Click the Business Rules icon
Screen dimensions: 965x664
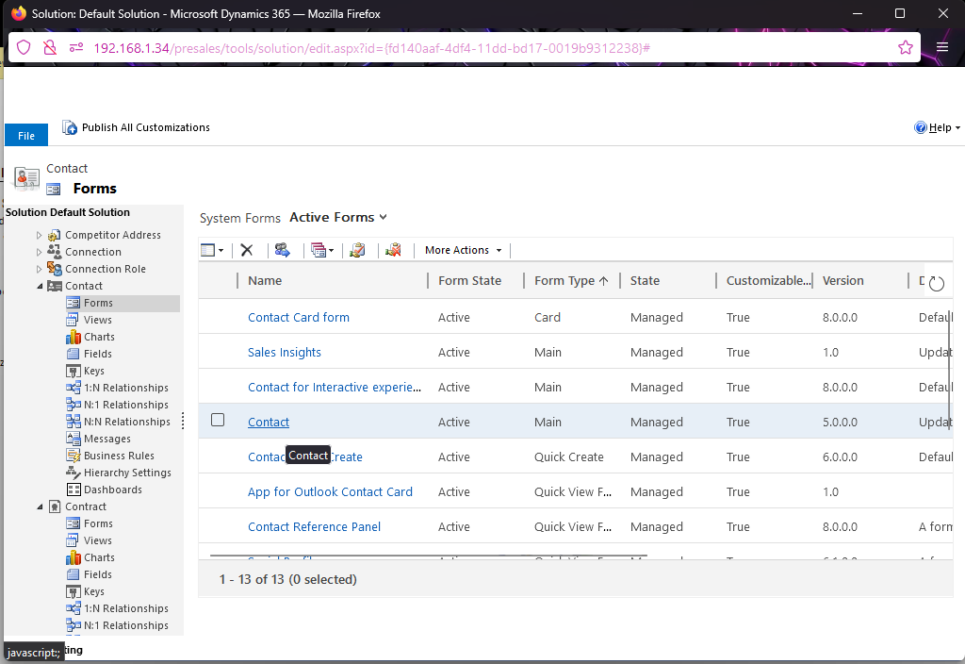[x=74, y=456]
